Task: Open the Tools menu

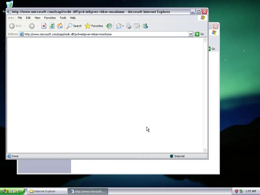Action: 63,18
